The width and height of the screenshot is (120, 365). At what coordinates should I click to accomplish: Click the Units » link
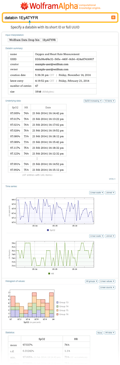(x=112, y=179)
